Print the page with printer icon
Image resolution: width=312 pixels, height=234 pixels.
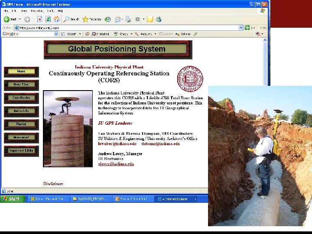tap(128, 19)
